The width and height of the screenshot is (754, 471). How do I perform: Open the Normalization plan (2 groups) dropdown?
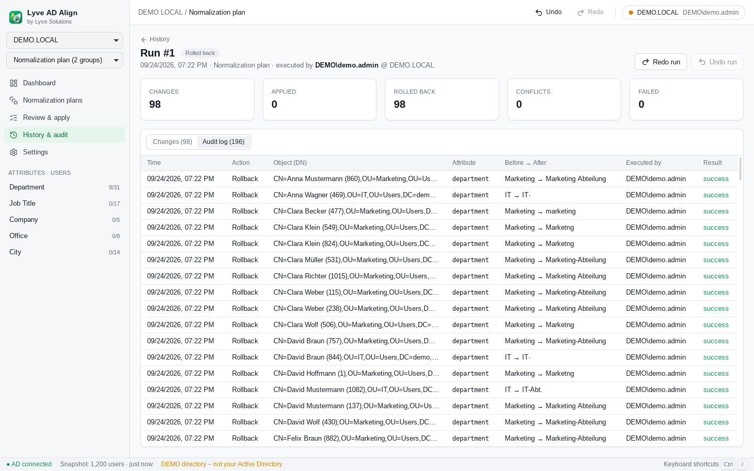coord(64,60)
